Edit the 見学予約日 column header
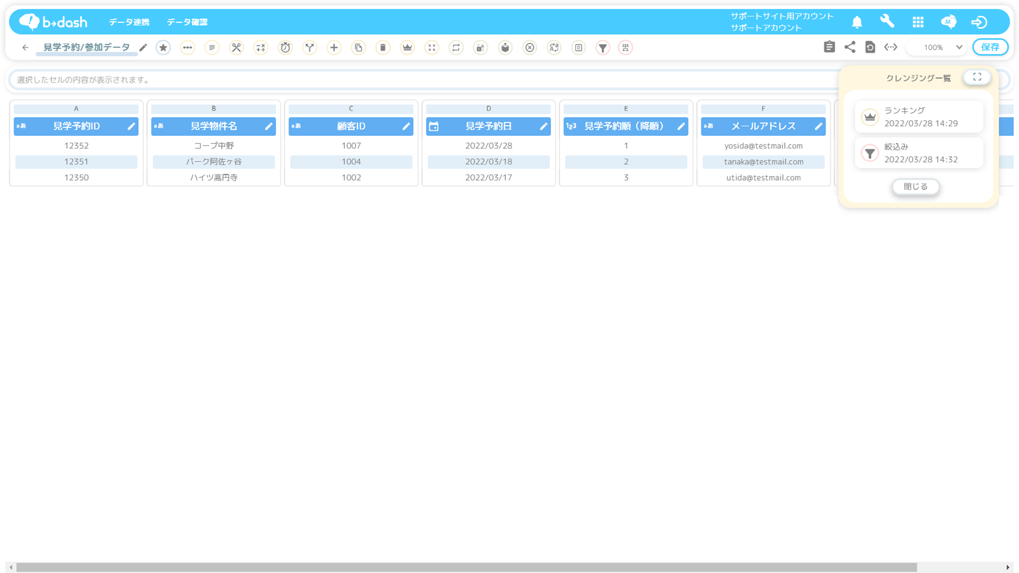The image size is (1019, 573). pyautogui.click(x=543, y=126)
